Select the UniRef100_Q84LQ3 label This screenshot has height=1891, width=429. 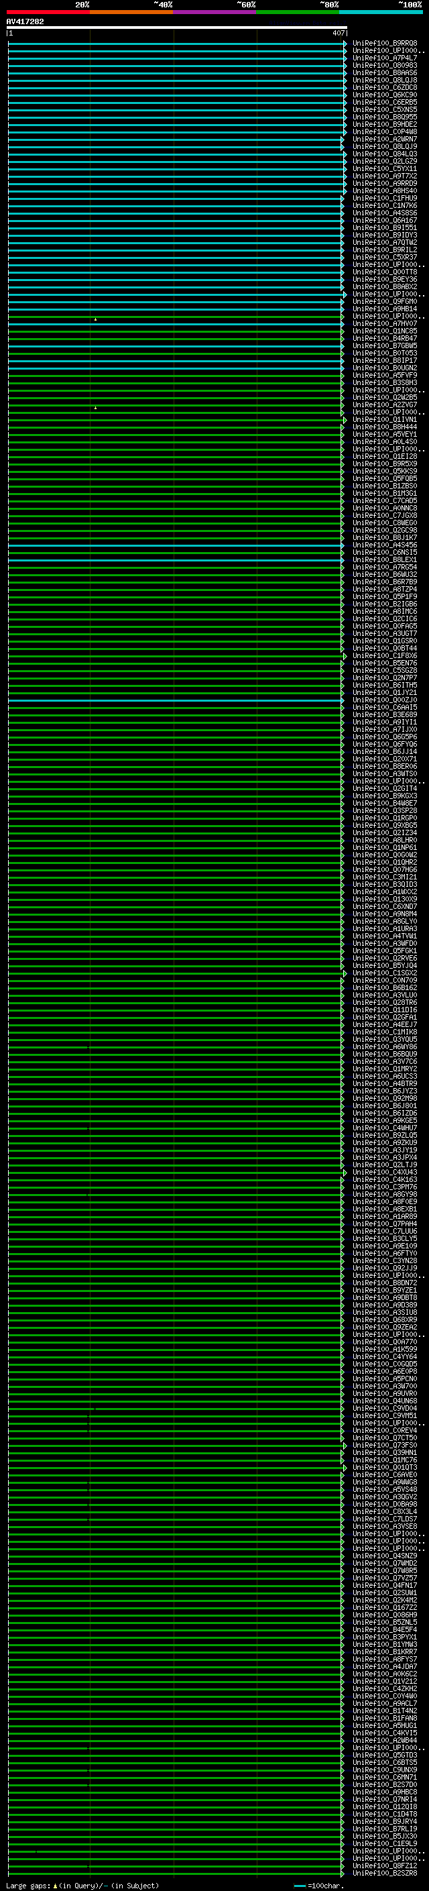[385, 154]
